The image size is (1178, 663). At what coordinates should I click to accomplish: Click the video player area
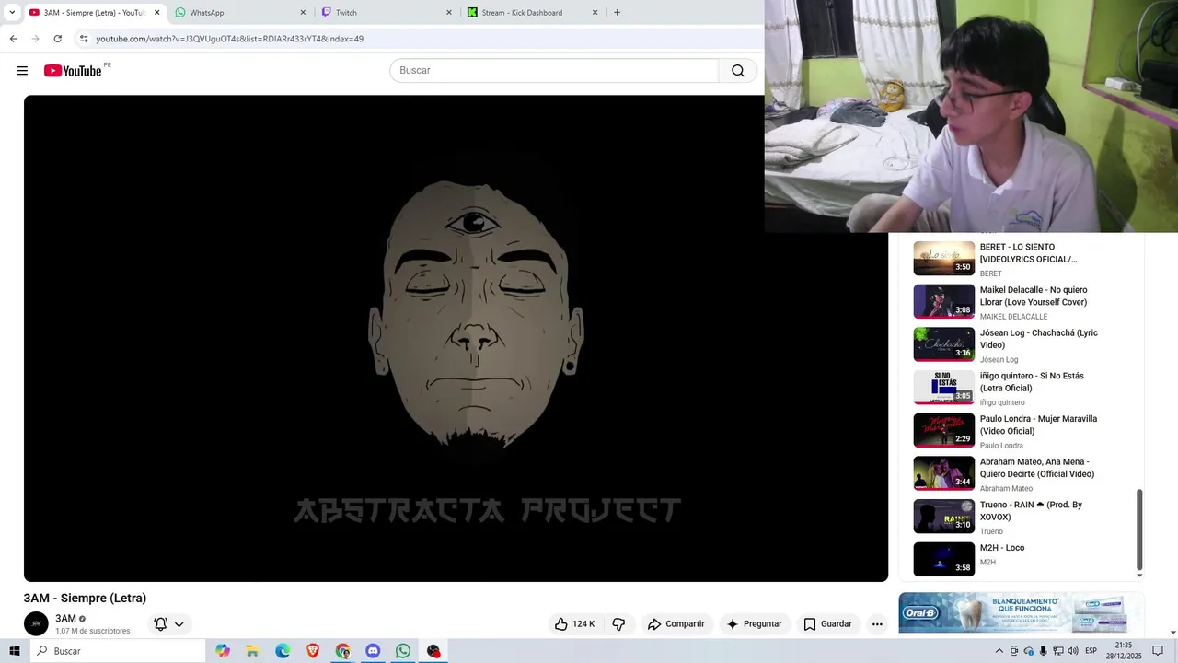pyautogui.click(x=456, y=338)
